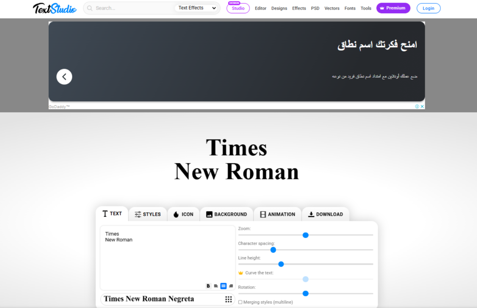Select left text alignment
This screenshot has width=477, height=308.
tap(216, 286)
